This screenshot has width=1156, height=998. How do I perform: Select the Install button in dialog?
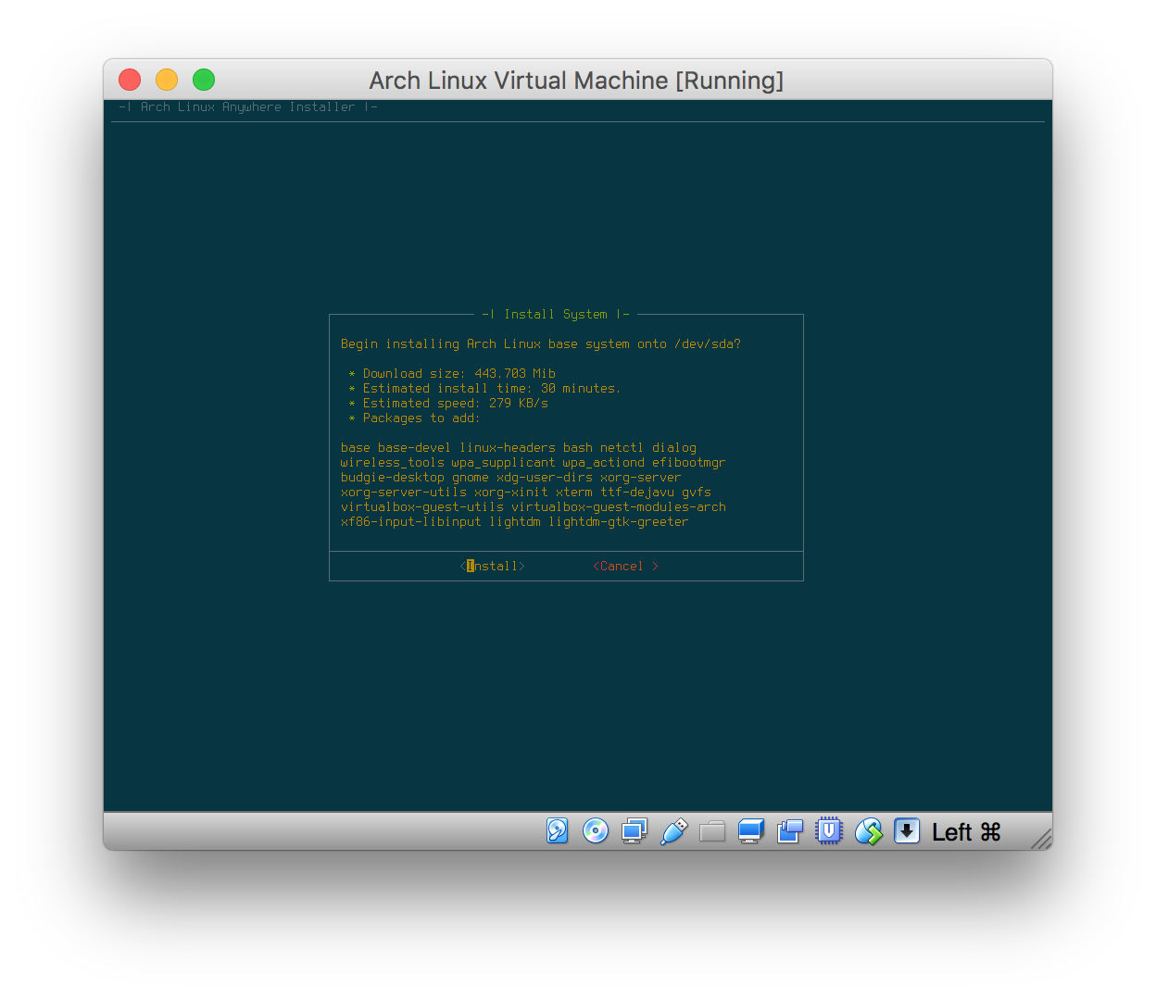pyautogui.click(x=493, y=566)
